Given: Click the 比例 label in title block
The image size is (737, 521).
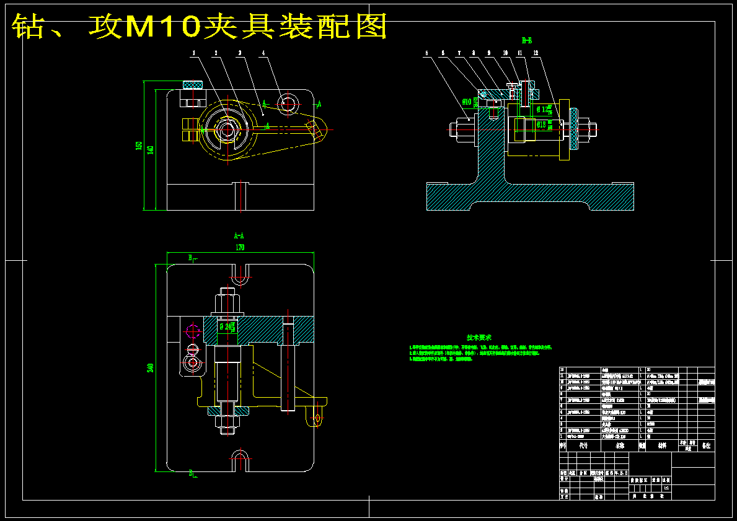Looking at the screenshot, I should tap(666, 480).
